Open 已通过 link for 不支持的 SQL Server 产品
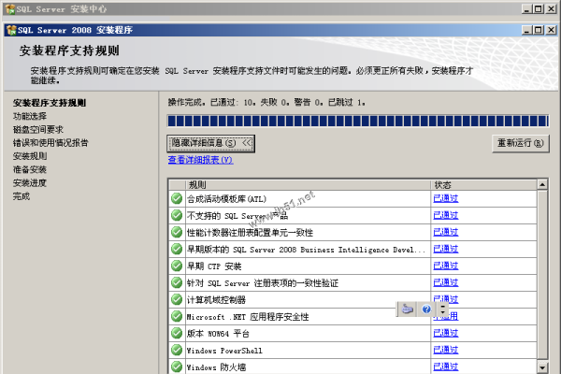The height and width of the screenshot is (374, 561). point(445,215)
